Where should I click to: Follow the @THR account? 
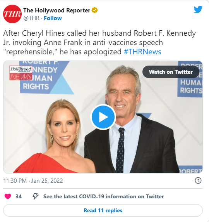coord(53,18)
